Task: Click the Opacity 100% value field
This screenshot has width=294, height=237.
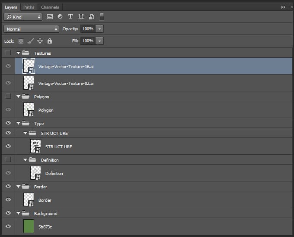Action: pos(88,29)
